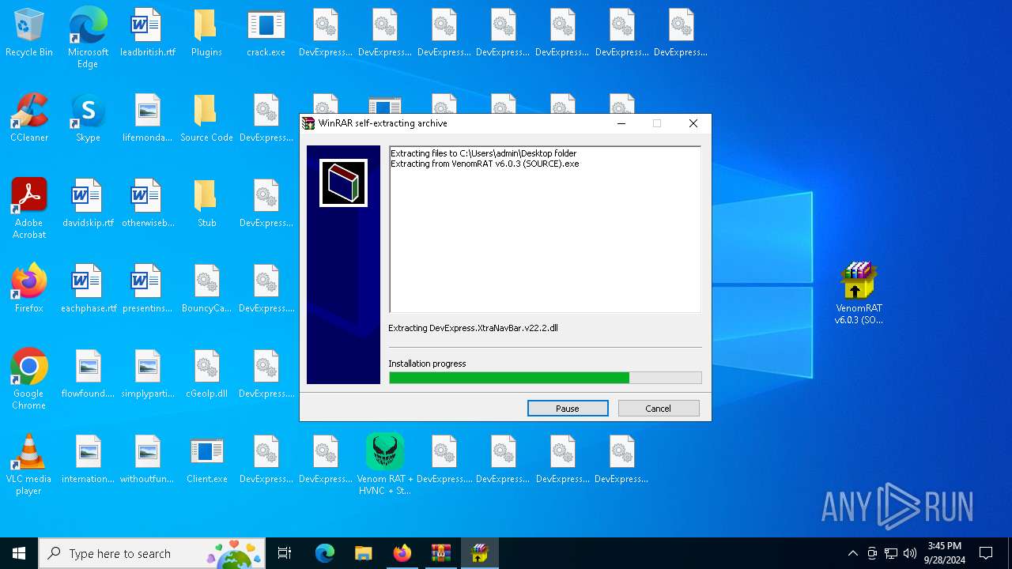Select internation... image file
This screenshot has height=569, width=1012.
click(88, 460)
